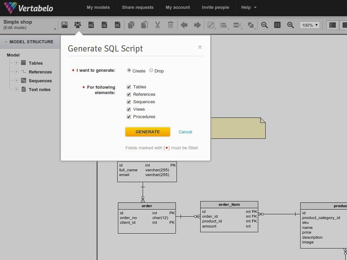Click the SQL export toolbar icon

104,25
